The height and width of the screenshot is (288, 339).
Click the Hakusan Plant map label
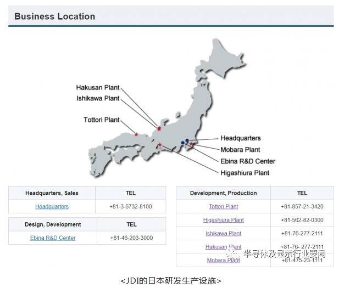98,87
